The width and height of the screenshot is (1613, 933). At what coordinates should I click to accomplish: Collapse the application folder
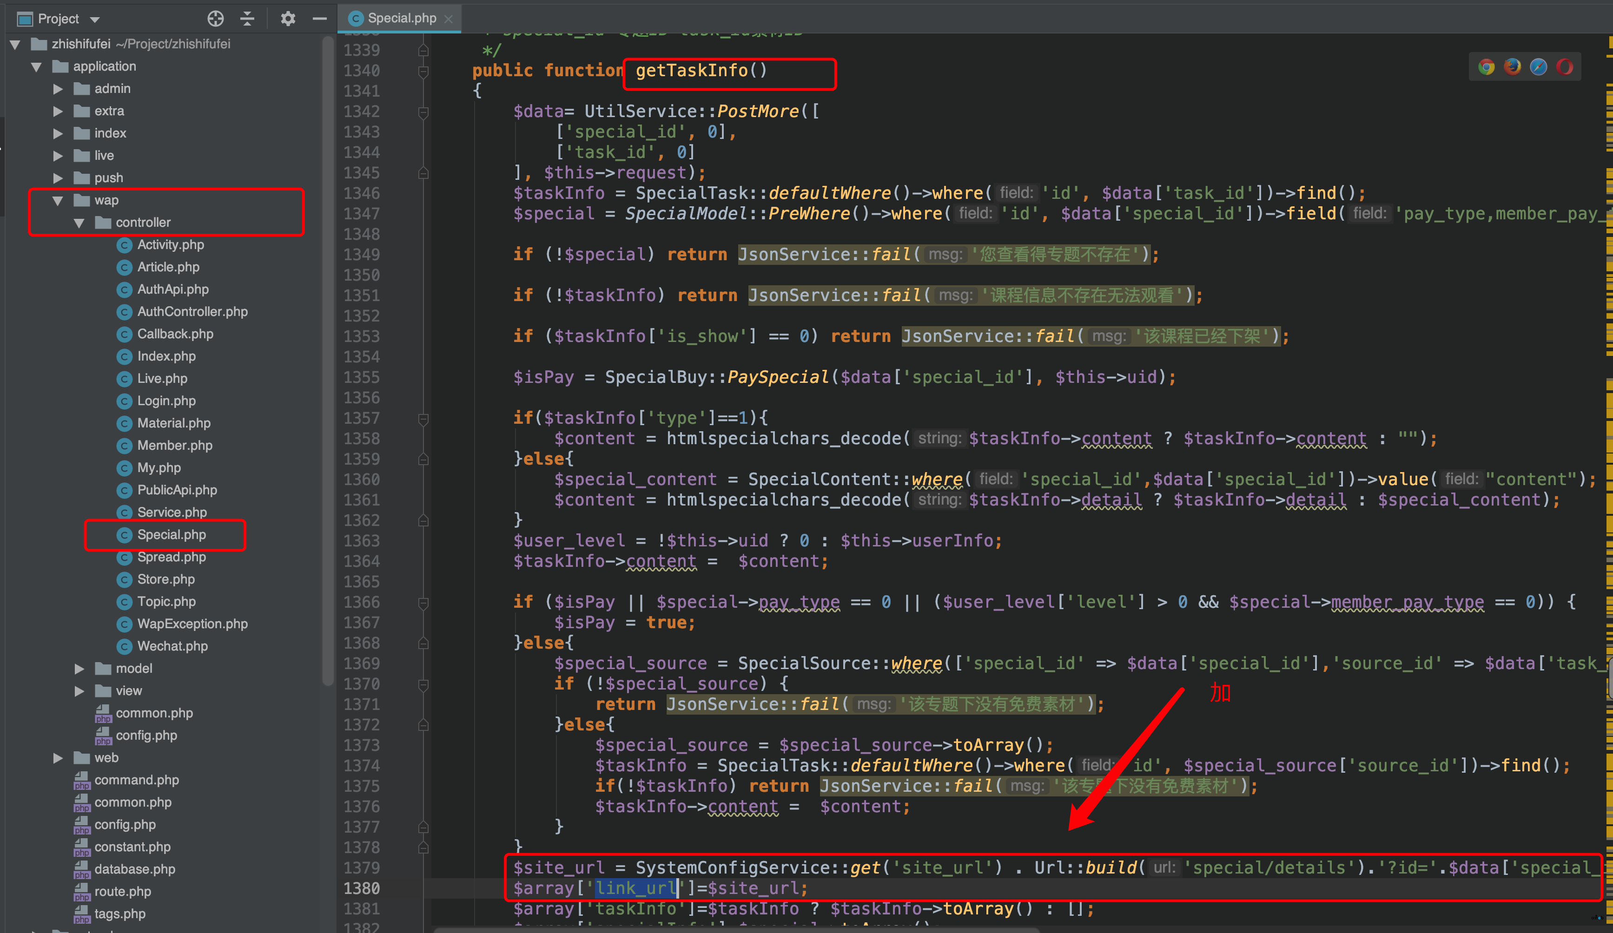36,66
